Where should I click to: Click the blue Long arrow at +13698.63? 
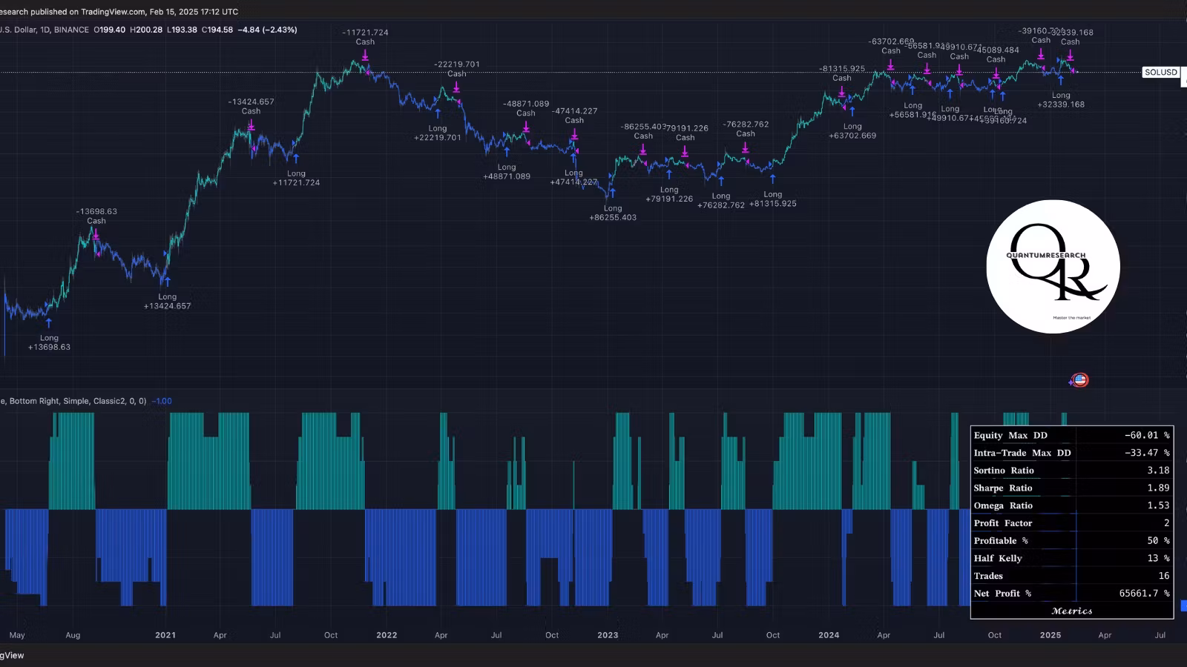49,323
